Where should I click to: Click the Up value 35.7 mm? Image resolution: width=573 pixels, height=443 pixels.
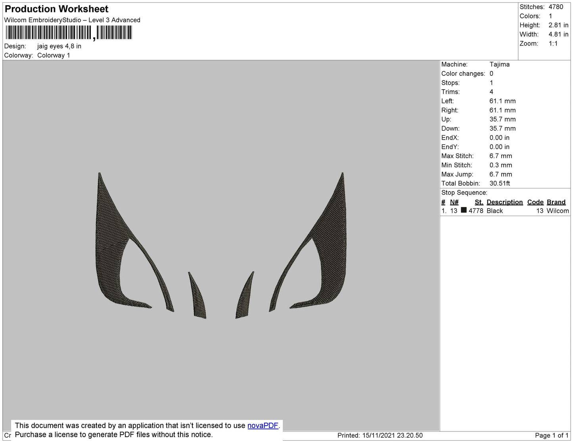[x=502, y=119]
